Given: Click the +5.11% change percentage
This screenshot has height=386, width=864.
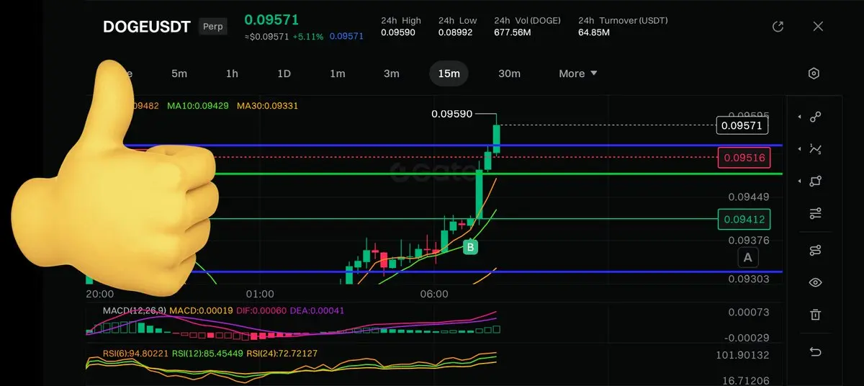Looking at the screenshot, I should pos(307,36).
